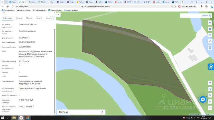Go back with browser back arrow

point(3,6)
